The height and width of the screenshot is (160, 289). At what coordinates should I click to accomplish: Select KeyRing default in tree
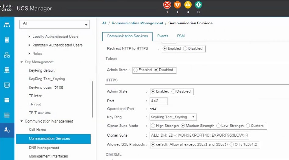[x=42, y=70]
